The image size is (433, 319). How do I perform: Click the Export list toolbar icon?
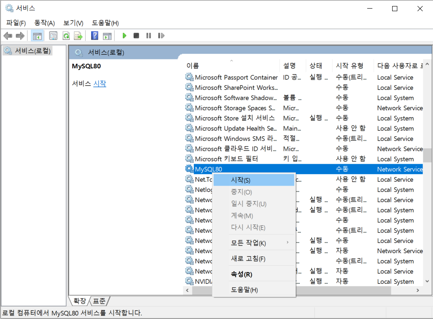click(x=78, y=36)
